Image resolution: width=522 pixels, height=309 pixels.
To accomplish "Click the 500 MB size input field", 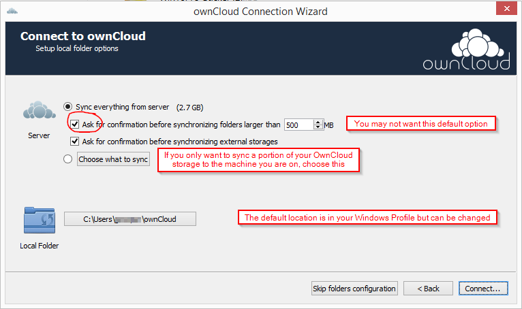I will [298, 125].
